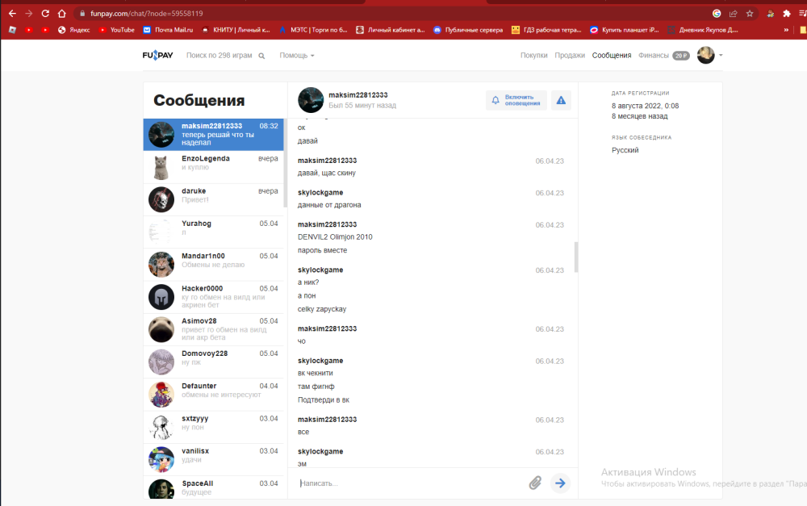807x506 pixels.
Task: Click the vanilisx avatar picture
Action: (161, 459)
